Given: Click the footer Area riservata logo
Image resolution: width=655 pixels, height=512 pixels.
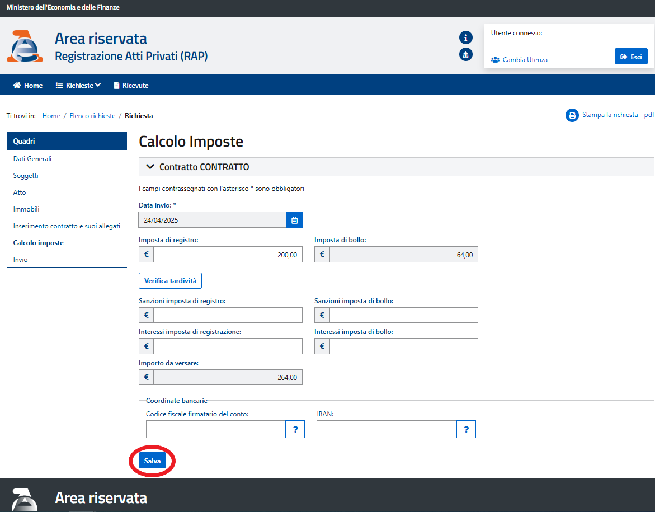Looking at the screenshot, I should (x=25, y=500).
